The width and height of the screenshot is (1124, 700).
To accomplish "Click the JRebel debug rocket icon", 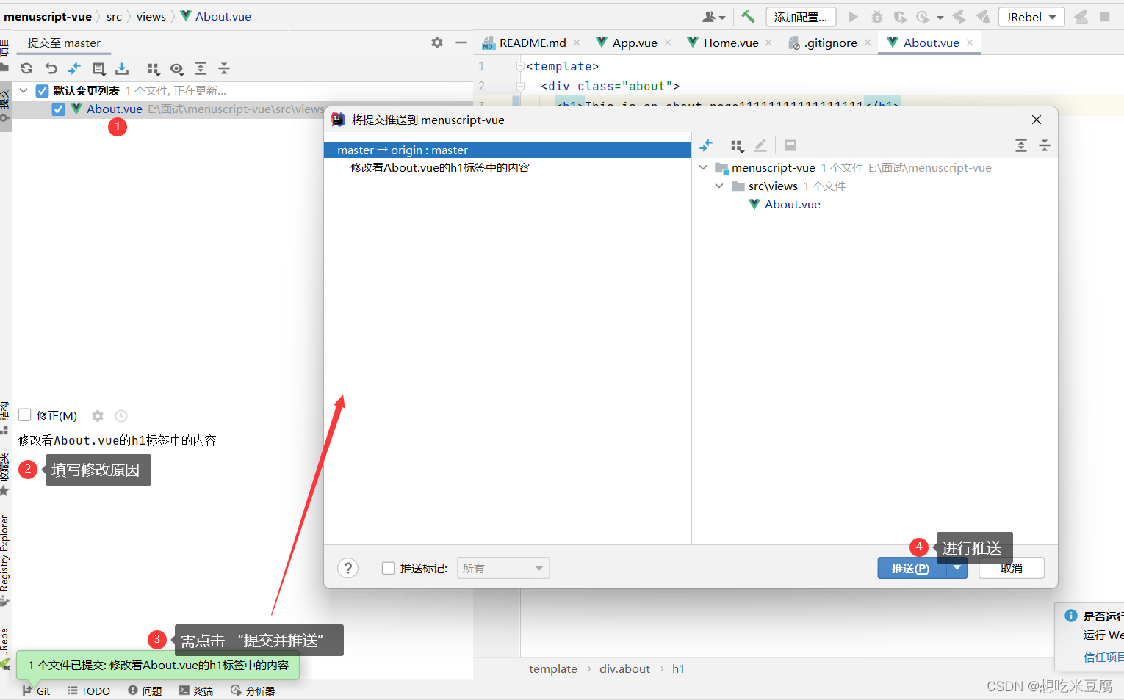I will 983,17.
